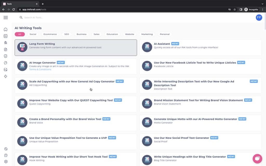266x166 pixels.
Task: Go to Home via the house icon
Action: 6,30
